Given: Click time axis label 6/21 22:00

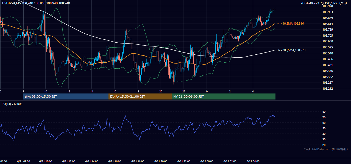Looking at the screenshot, I should pyautogui.click(x=184, y=161).
